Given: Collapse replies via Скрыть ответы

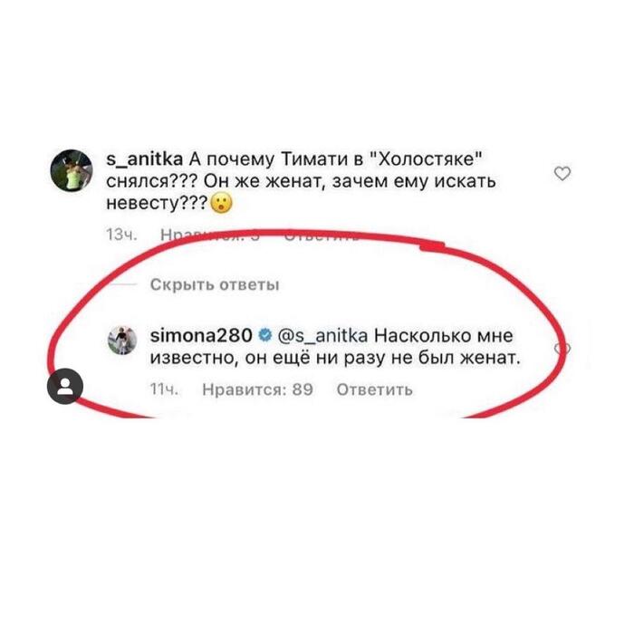Looking at the screenshot, I should pyautogui.click(x=215, y=284).
